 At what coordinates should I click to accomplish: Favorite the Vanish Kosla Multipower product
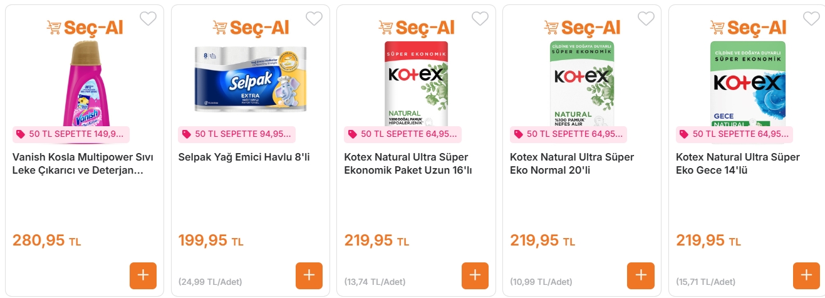pyautogui.click(x=148, y=19)
